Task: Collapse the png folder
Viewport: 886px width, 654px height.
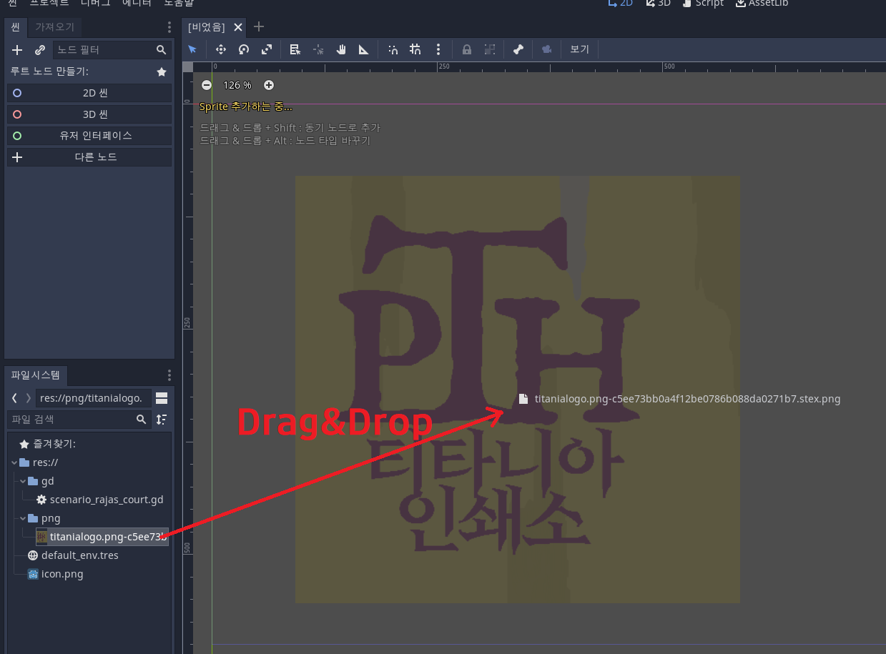Action: (23, 518)
